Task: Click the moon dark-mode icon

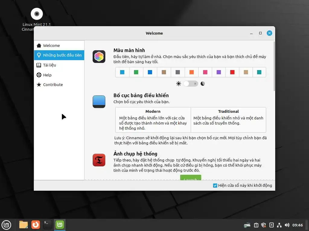Action: coord(202,84)
